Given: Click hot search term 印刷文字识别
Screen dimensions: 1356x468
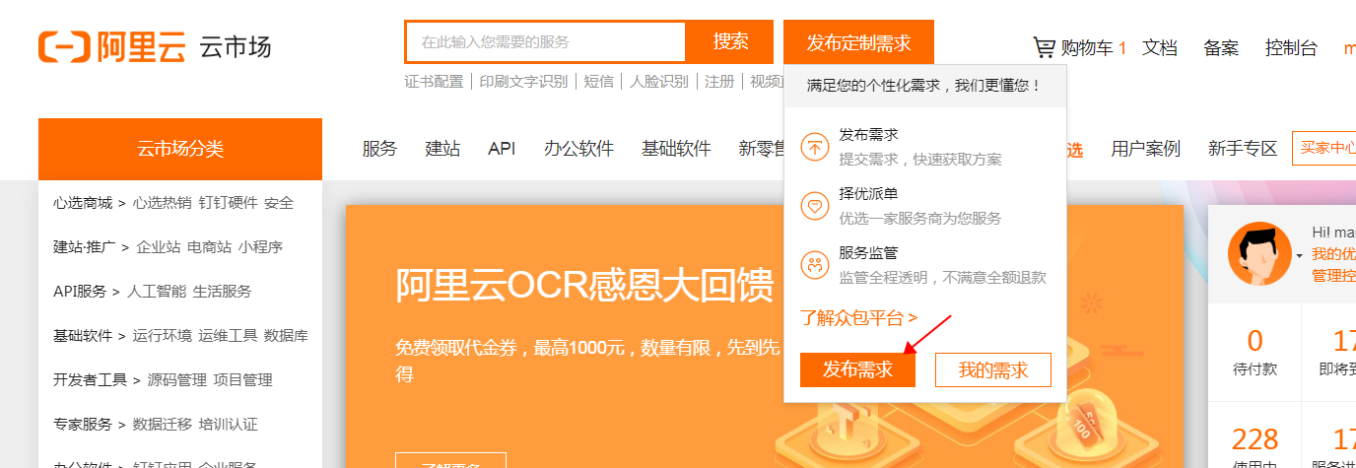Looking at the screenshot, I should click(x=523, y=82).
